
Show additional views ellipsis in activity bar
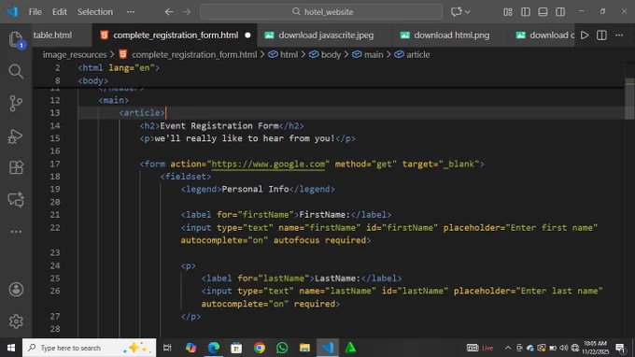pyautogui.click(x=16, y=232)
